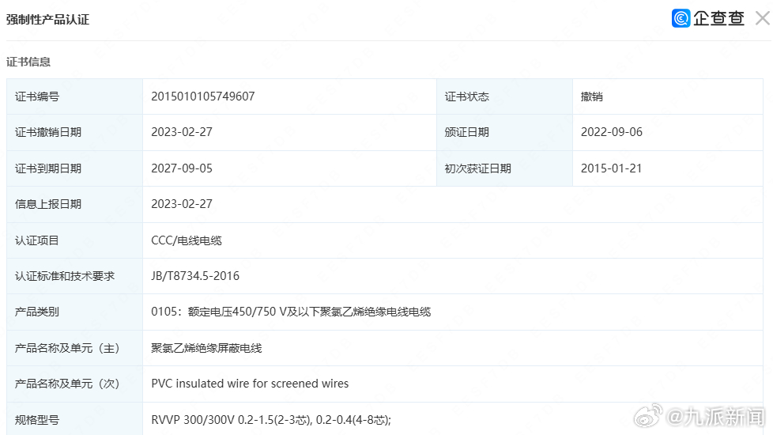Image resolution: width=773 pixels, height=435 pixels.
Task: Select the PVC insulated wire text
Action: (250, 384)
